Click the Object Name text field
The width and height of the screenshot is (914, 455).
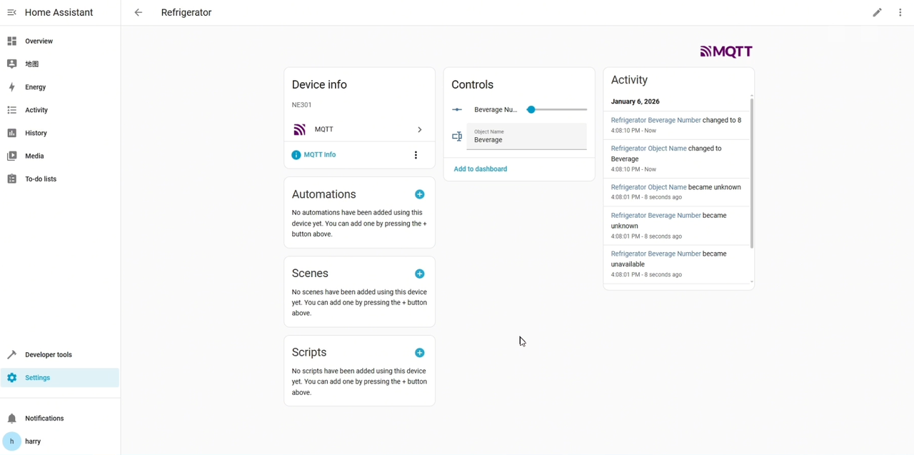tap(526, 136)
